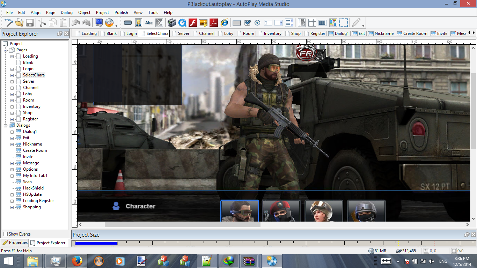
Task: Click the Cut scissors icon
Action: coord(42,23)
